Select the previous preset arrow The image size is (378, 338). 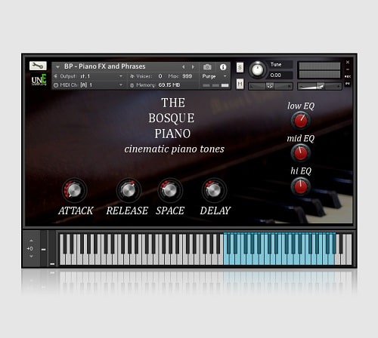[184, 67]
